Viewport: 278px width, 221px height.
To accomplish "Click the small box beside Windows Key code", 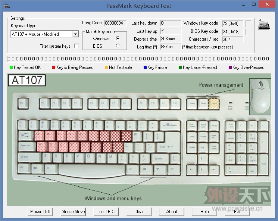I will pyautogui.click(x=248, y=23).
